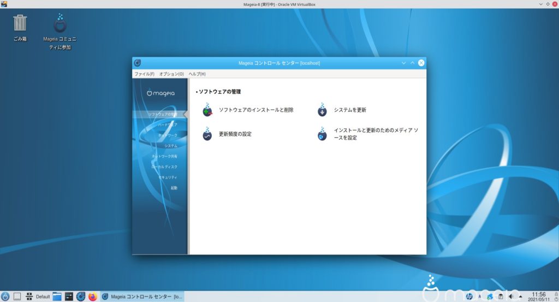Open the ヘルプ(H) menu
The width and height of the screenshot is (559, 302).
click(x=197, y=74)
